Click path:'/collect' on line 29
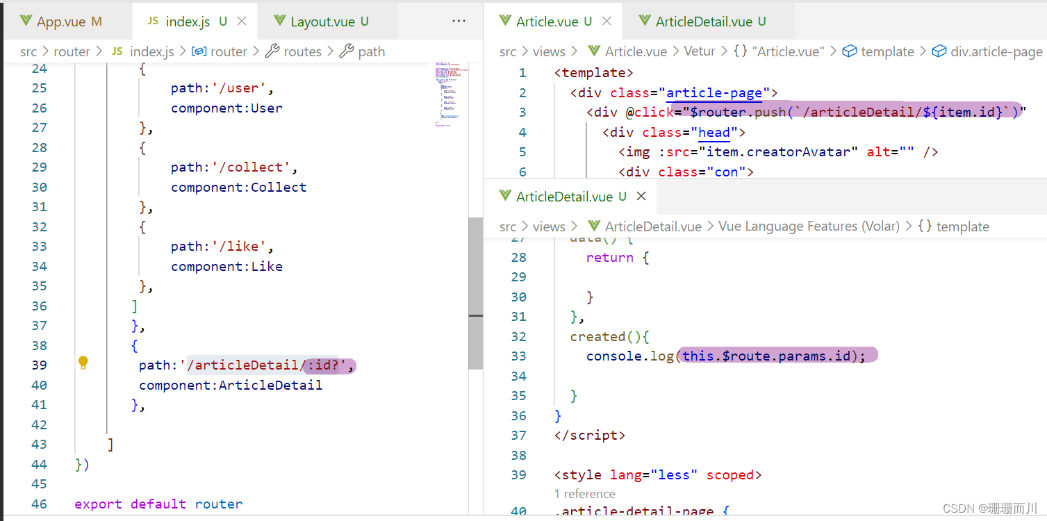This screenshot has height=521, width=1047. 235,167
